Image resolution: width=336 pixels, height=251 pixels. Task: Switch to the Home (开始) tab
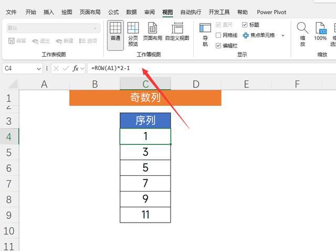[30, 12]
